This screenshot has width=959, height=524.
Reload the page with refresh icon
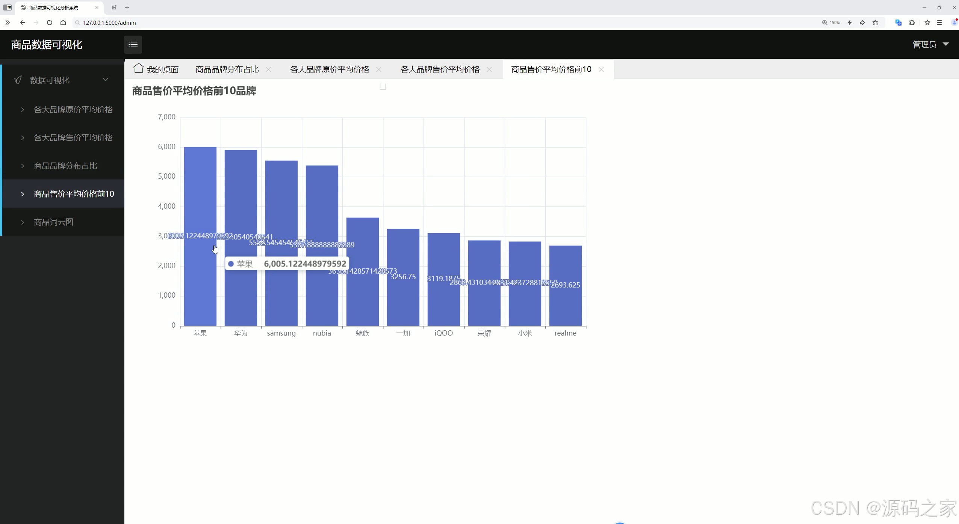click(x=49, y=23)
